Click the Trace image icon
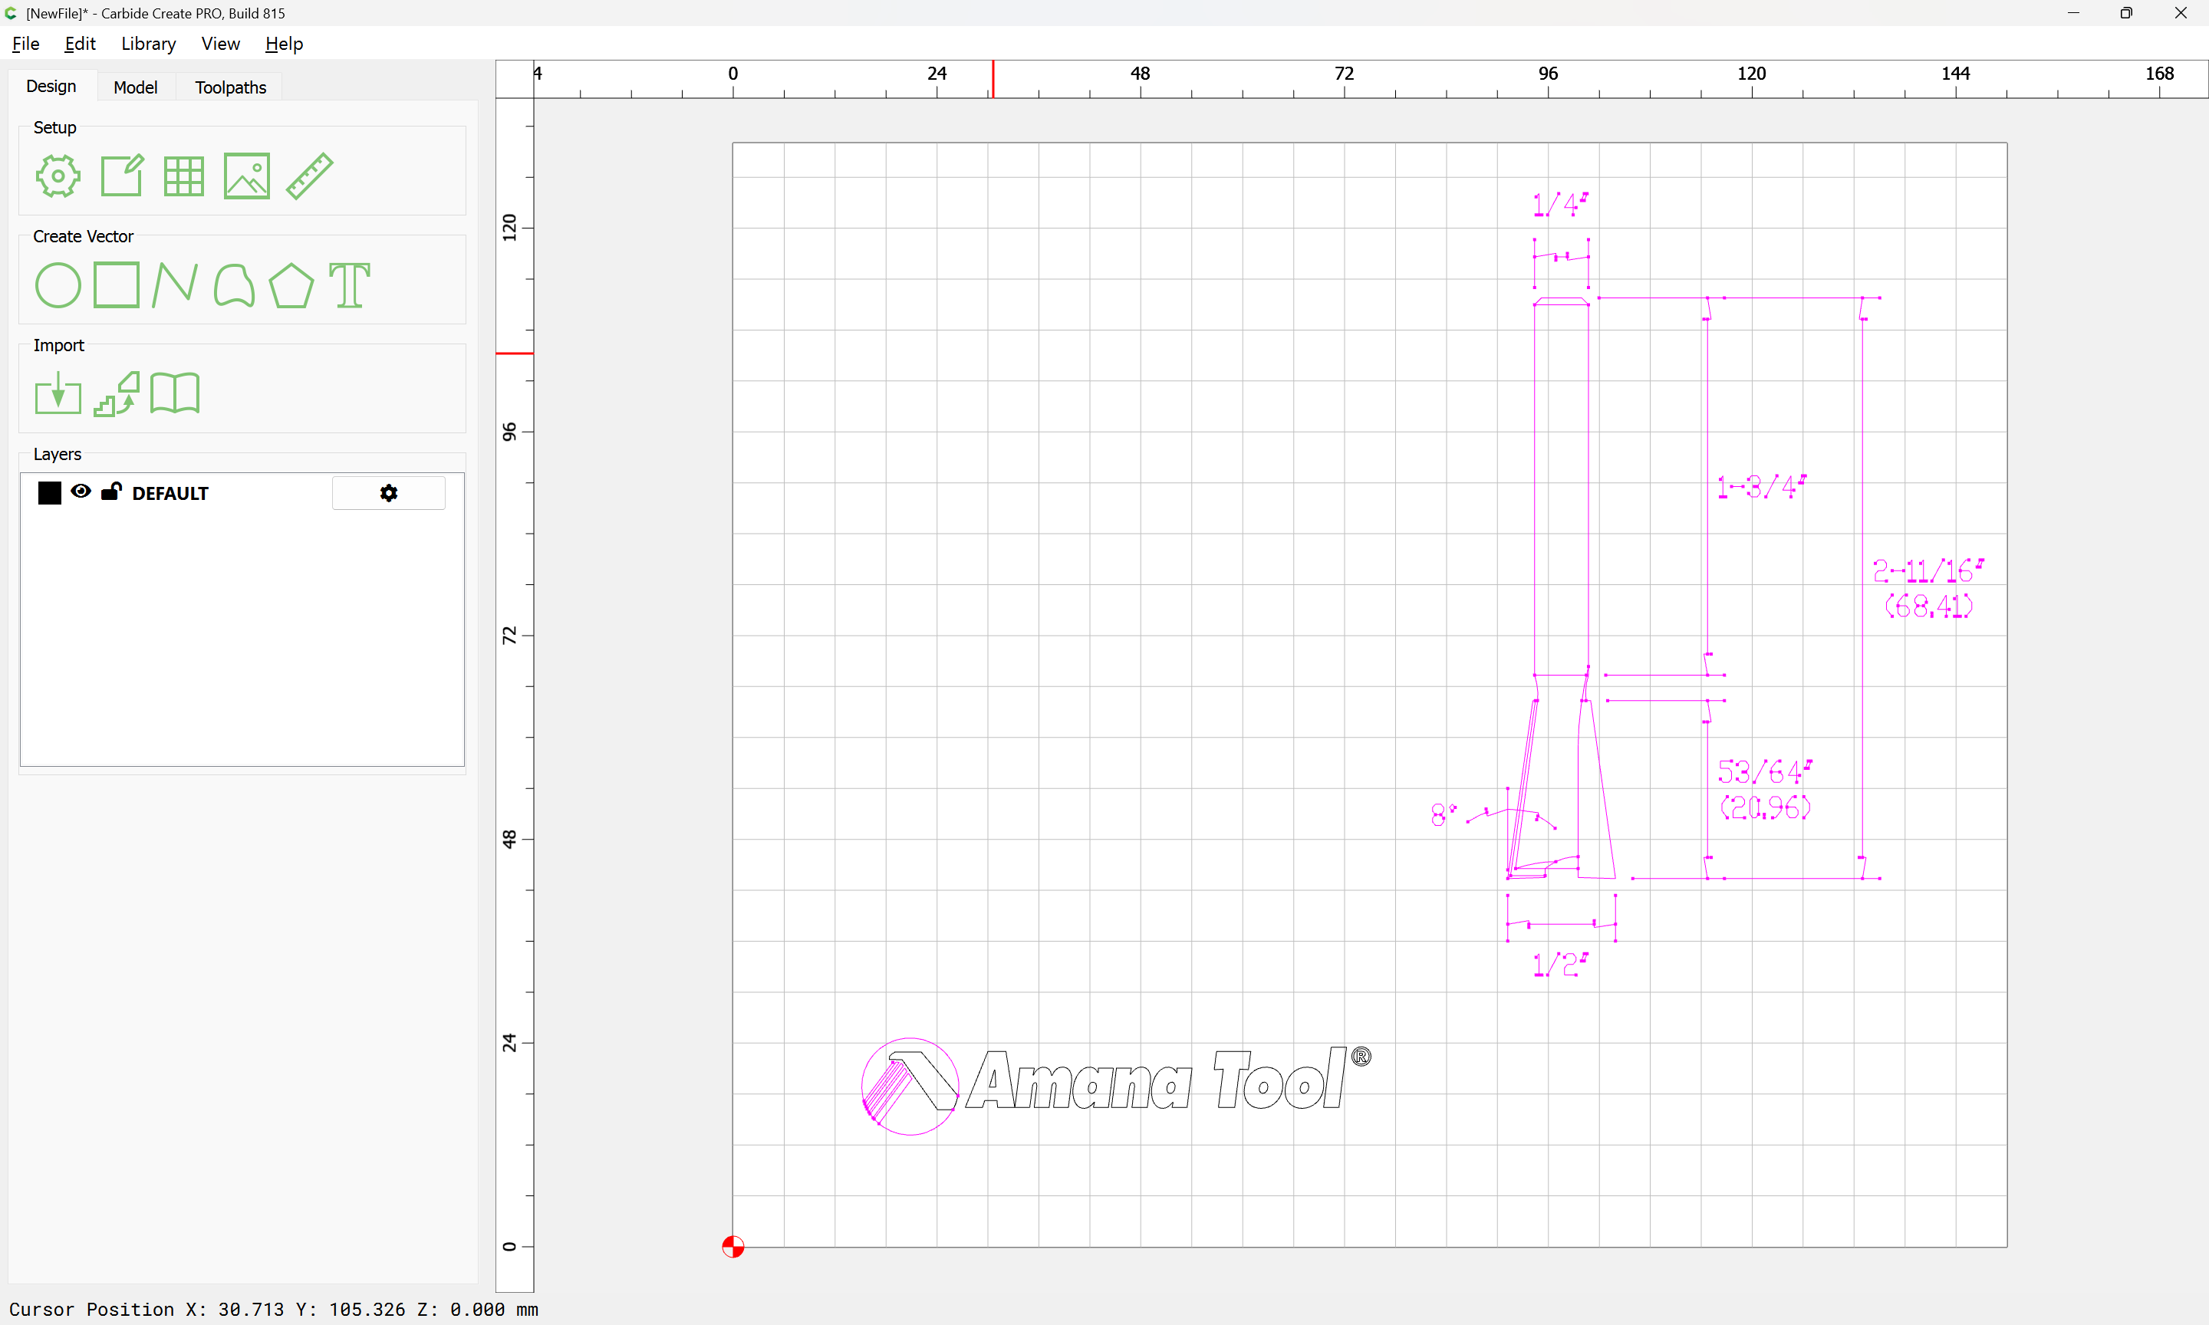 pos(117,394)
